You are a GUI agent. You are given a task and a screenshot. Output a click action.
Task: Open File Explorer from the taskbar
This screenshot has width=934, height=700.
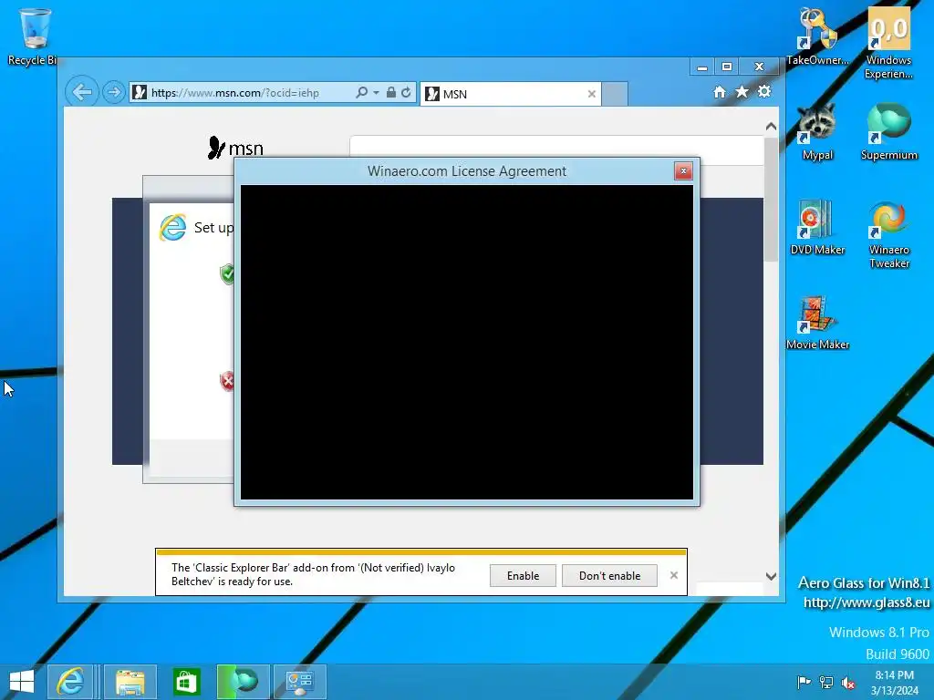(x=130, y=682)
